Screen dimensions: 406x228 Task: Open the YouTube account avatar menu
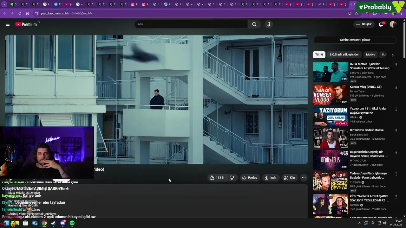click(x=393, y=24)
